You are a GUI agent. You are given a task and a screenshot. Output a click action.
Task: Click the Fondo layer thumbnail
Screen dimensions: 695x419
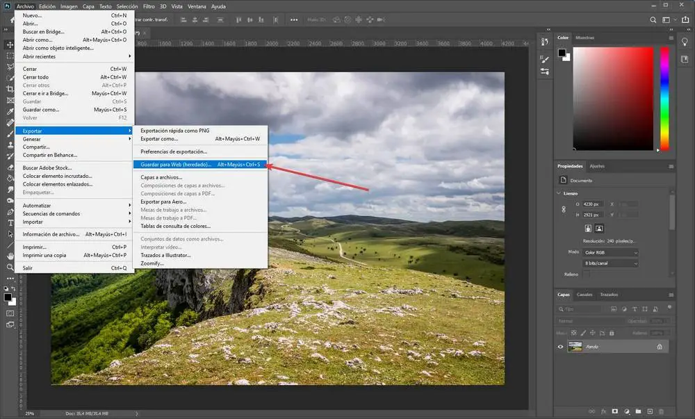coord(575,347)
